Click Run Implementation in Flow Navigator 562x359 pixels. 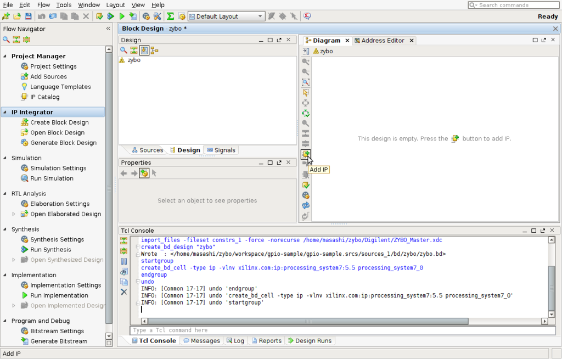tap(59, 295)
